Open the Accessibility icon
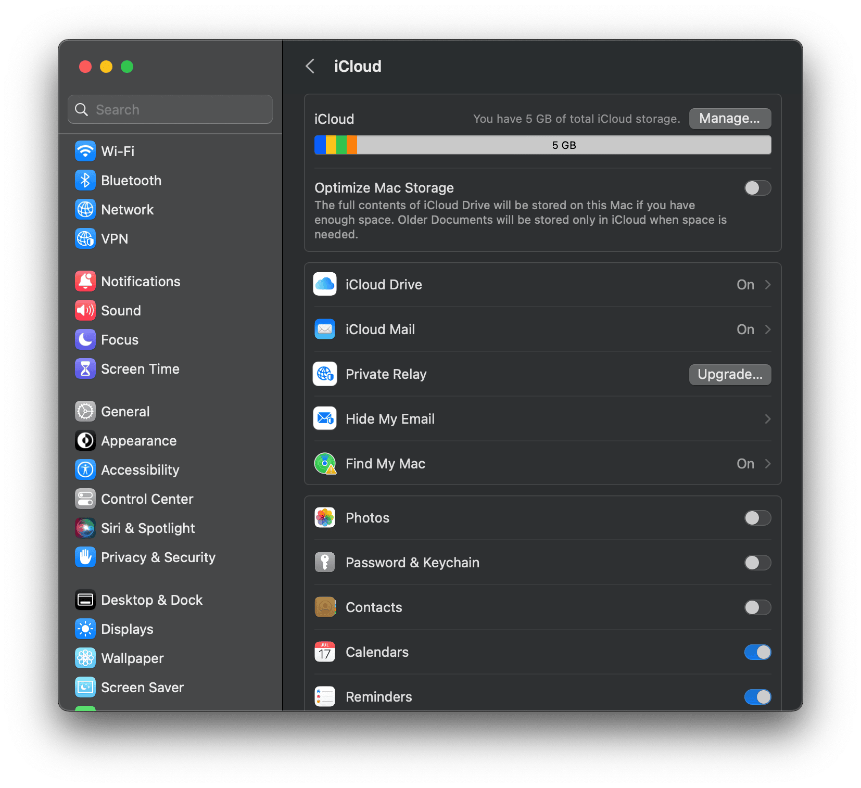This screenshot has height=788, width=861. [85, 470]
